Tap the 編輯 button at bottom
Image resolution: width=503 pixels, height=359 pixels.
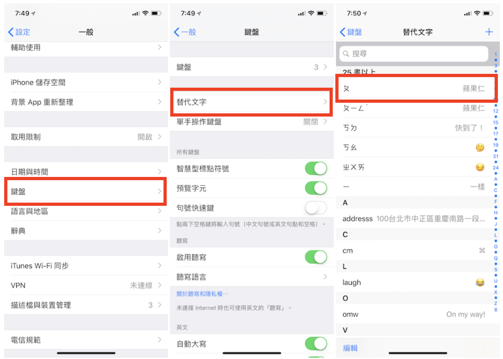[x=350, y=348]
